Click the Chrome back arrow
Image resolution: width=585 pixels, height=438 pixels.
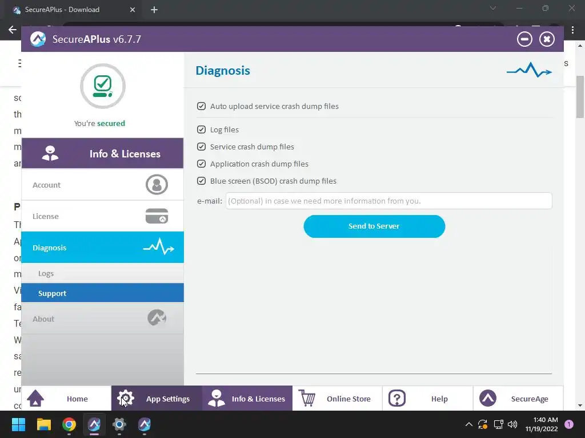[13, 30]
